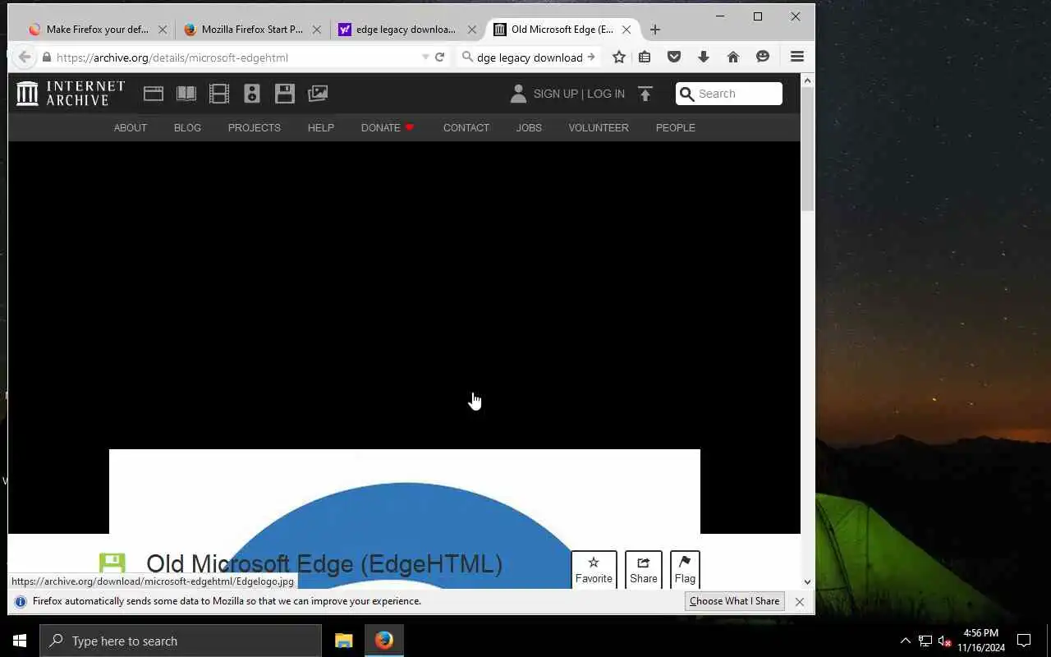
Task: Open Internet Archive home logo
Action: [71, 94]
